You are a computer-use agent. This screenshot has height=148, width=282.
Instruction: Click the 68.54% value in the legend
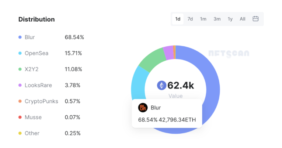point(74,37)
